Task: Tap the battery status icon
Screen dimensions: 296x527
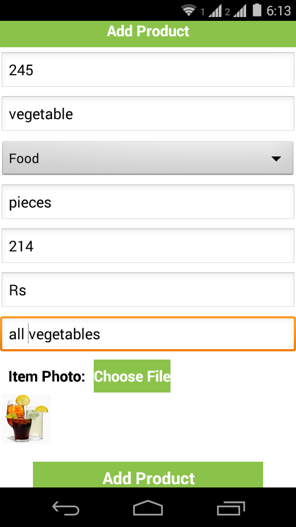Action: pyautogui.click(x=257, y=10)
